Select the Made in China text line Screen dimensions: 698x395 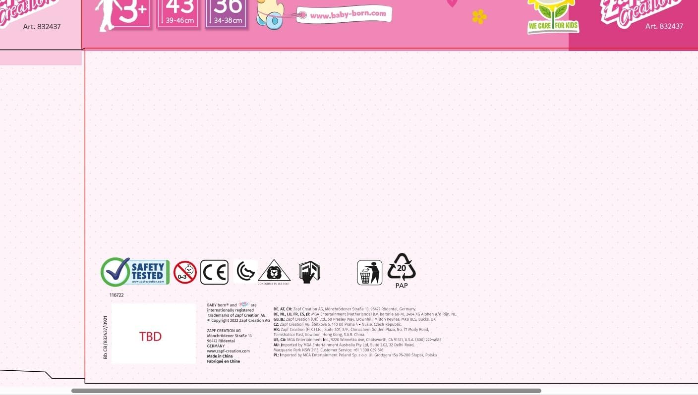pos(220,356)
